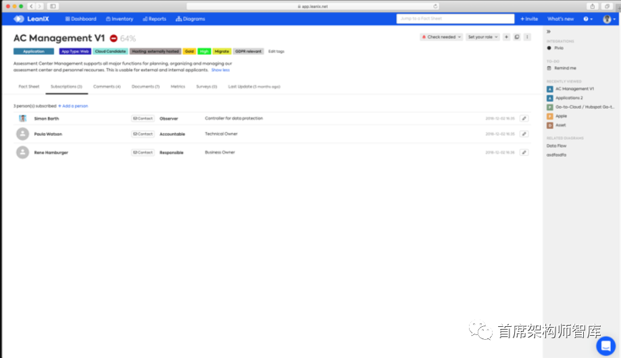Open the Dashboard menu item
This screenshot has height=358, width=621.
pyautogui.click(x=81, y=19)
